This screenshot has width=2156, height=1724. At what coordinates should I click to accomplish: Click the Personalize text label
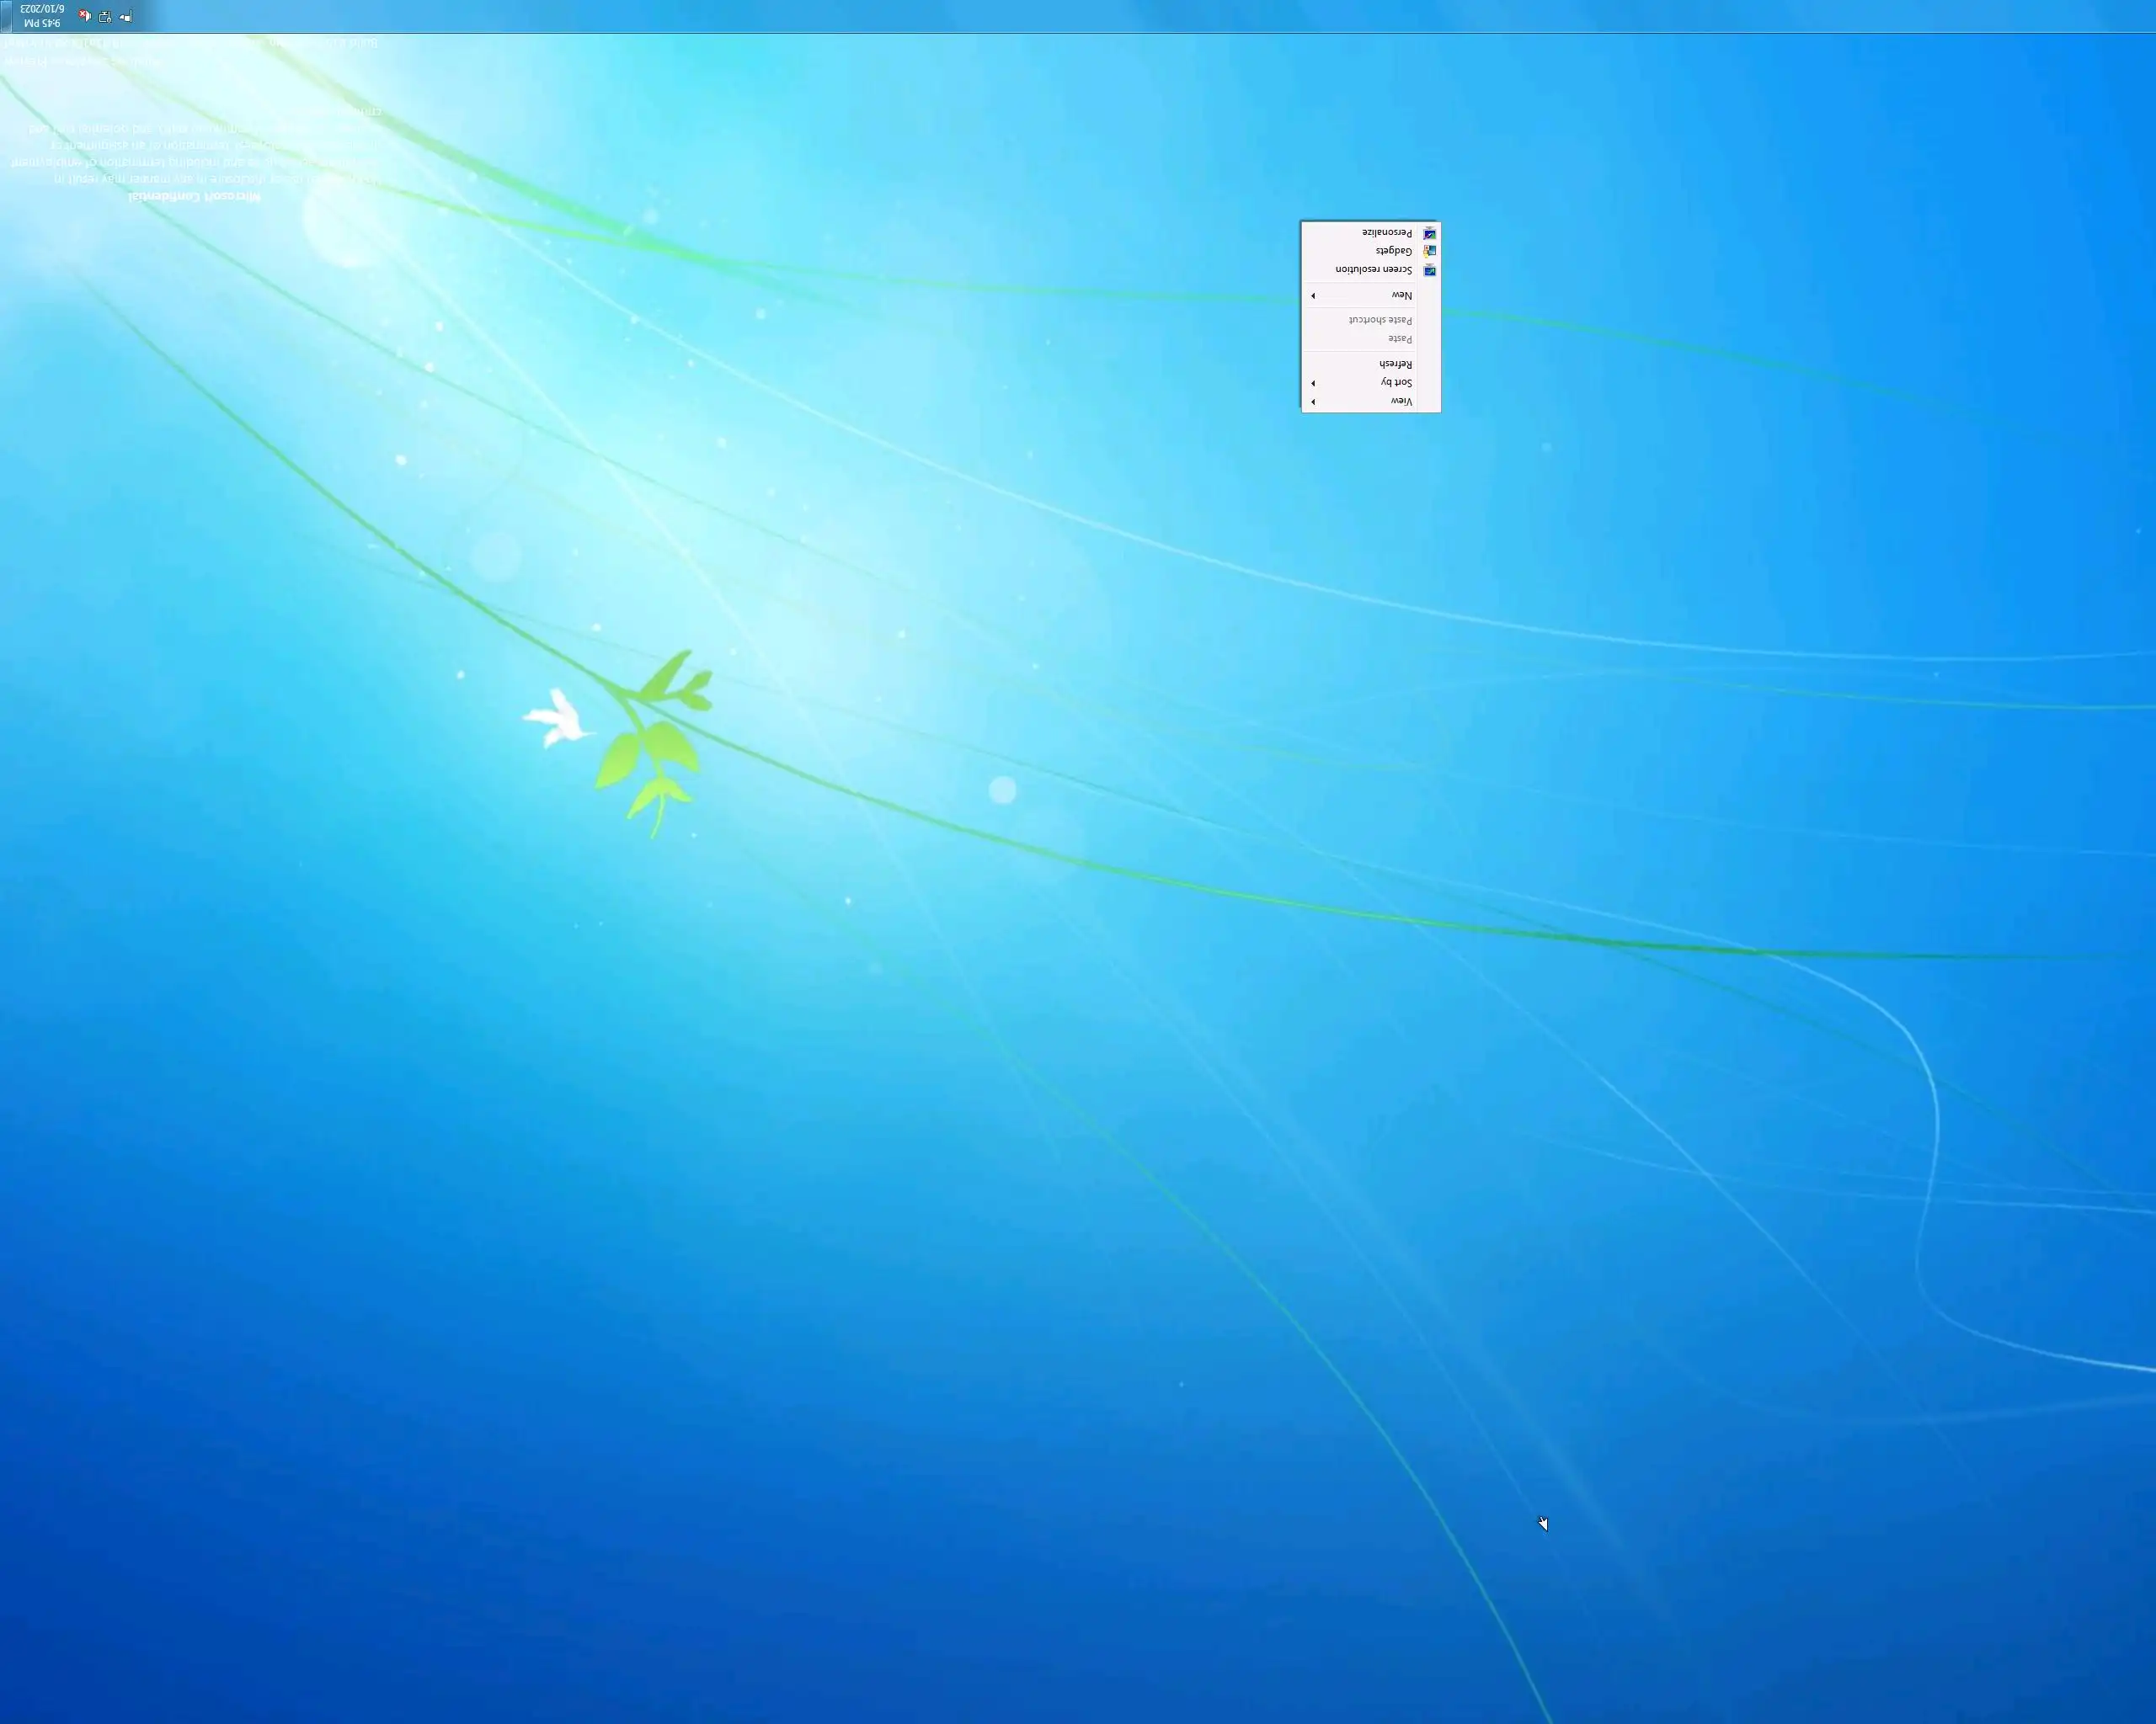(1386, 233)
